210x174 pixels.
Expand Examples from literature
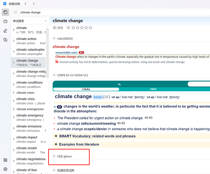56,144
